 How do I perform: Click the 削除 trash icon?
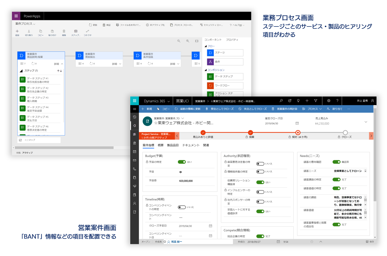tap(64, 31)
